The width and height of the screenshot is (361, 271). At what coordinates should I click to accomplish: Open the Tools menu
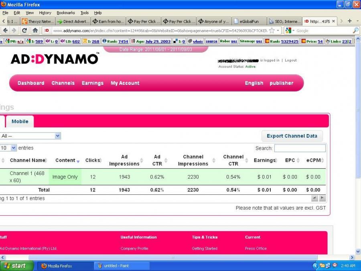(84, 13)
